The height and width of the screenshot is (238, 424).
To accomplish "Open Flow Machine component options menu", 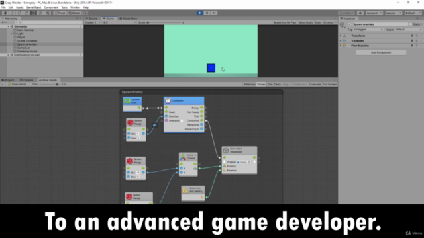I will 421,46.
